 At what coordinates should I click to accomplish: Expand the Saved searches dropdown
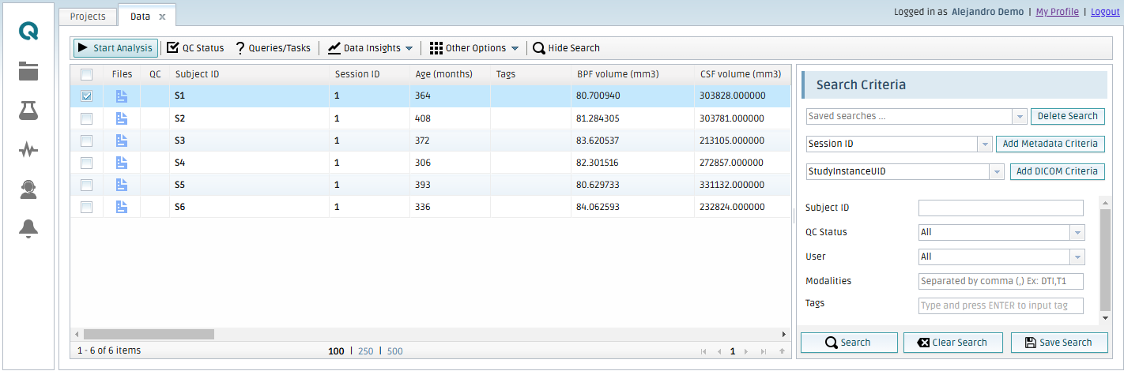coord(1019,116)
